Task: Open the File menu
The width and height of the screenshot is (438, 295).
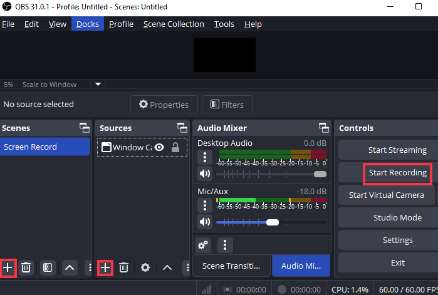Action: point(8,24)
